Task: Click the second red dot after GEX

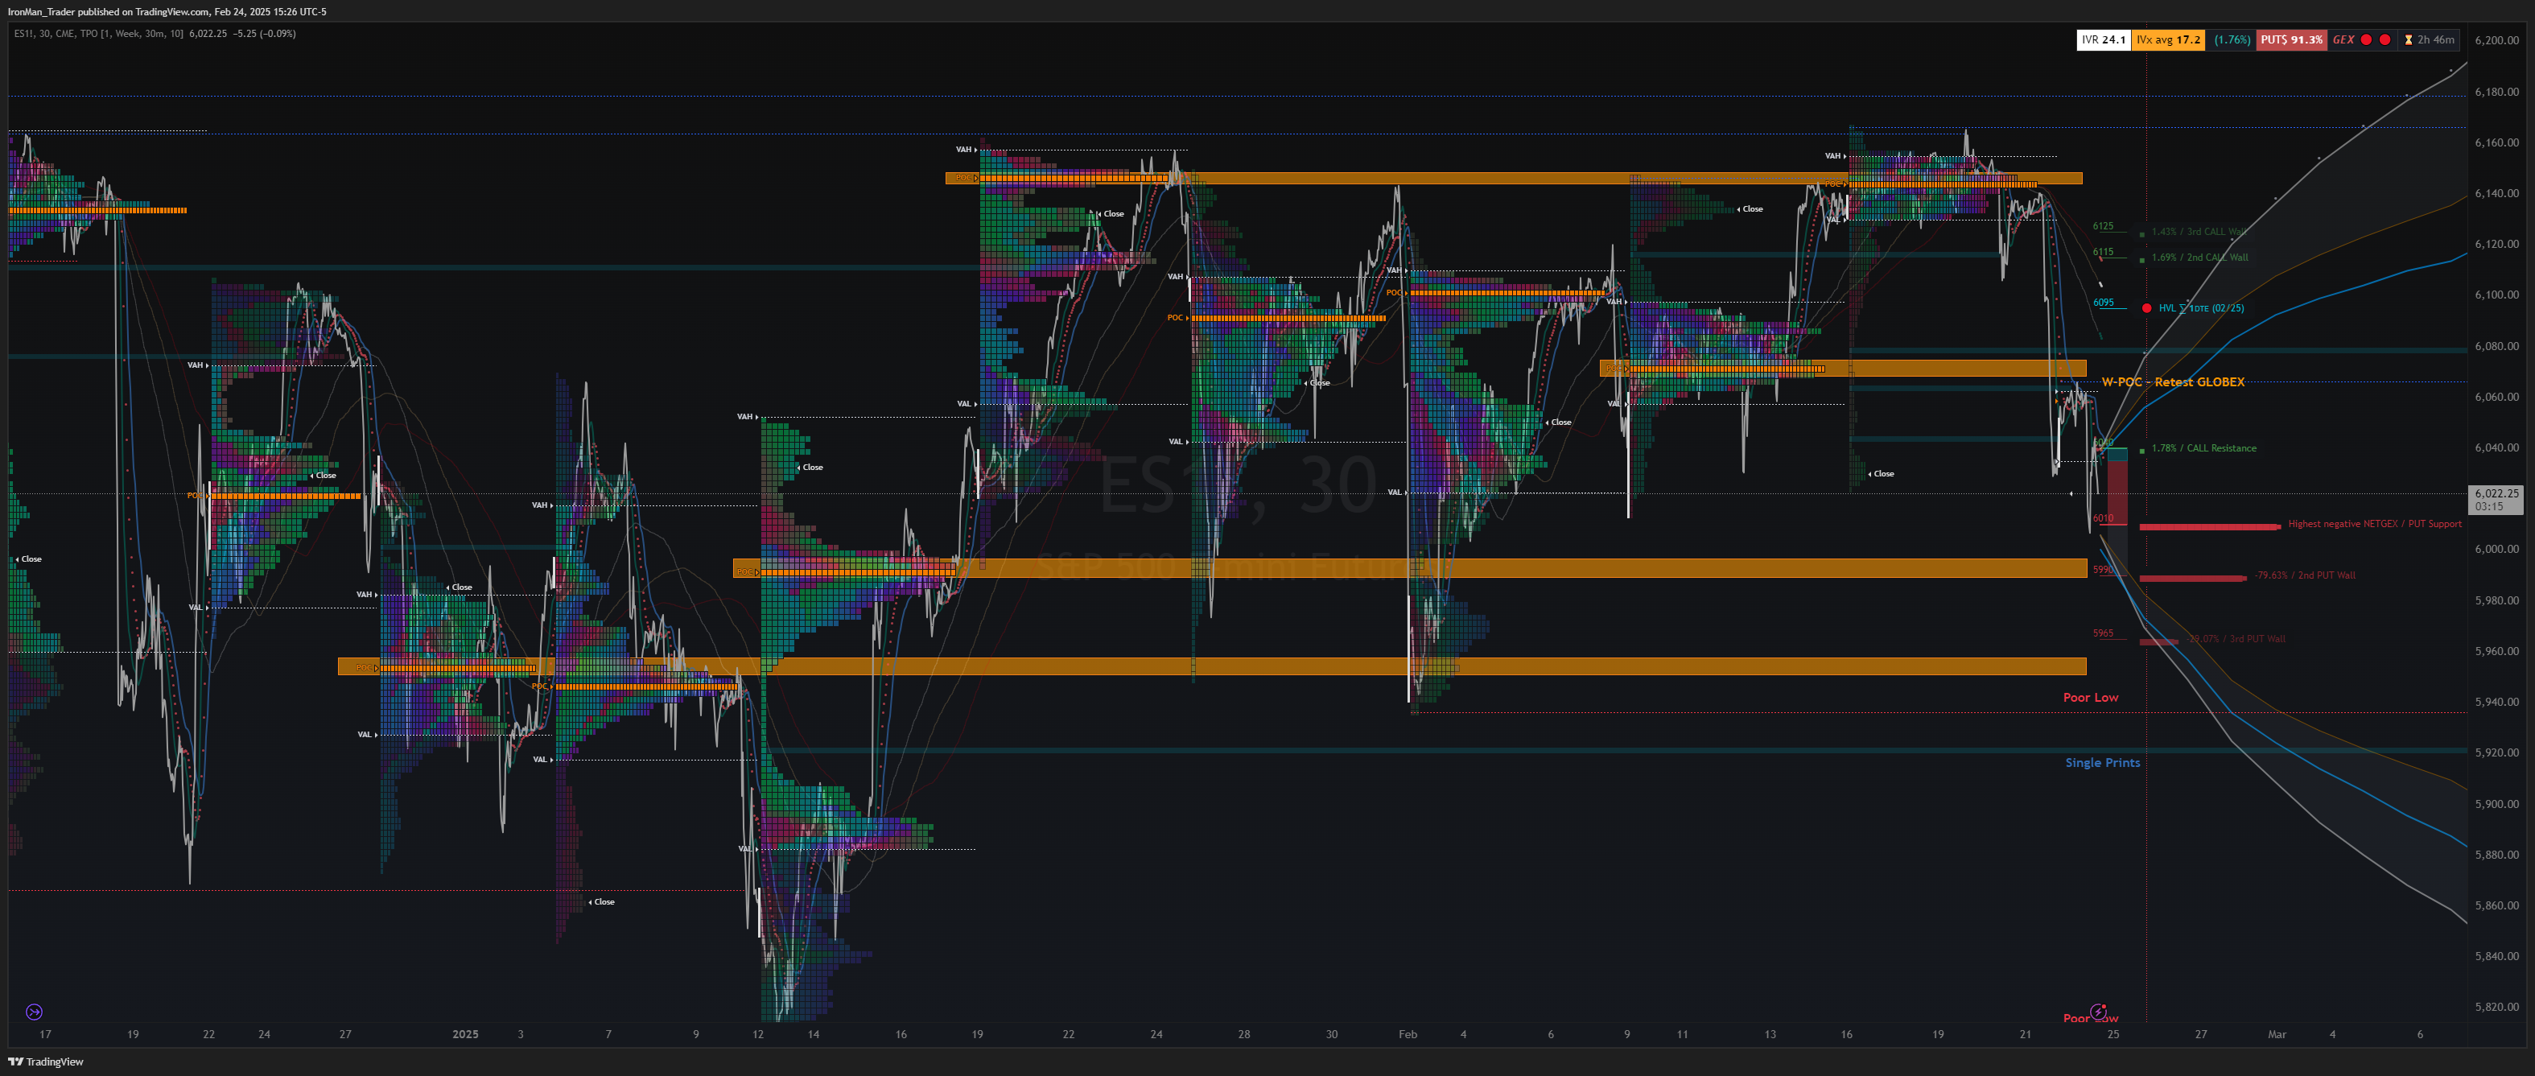Action: (x=2385, y=39)
